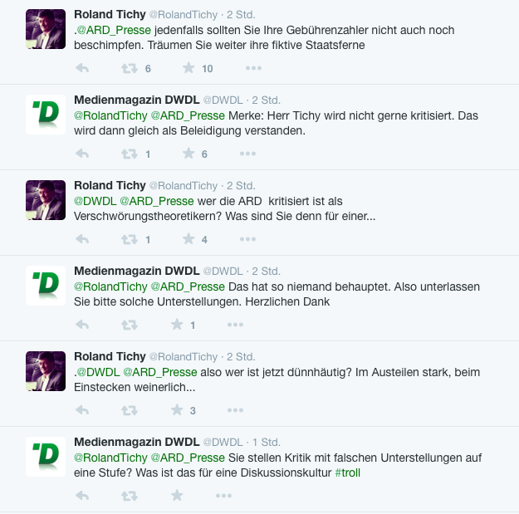Retweet the "wer die ARD kritisiert" tweet
The image size is (519, 514).
click(130, 239)
